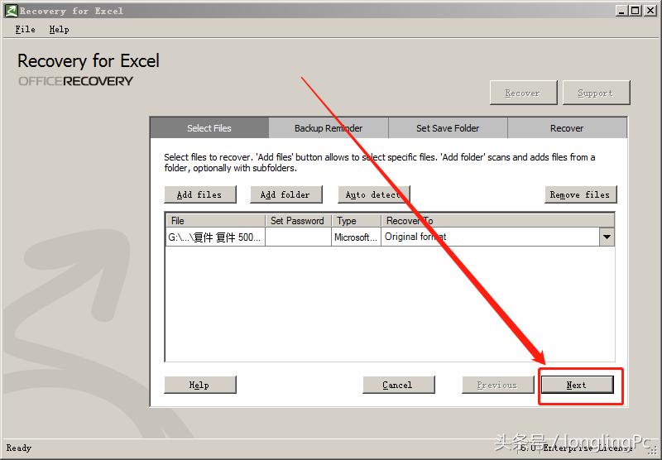Click the Remove files button
Viewport: 662px width, 460px height.
coord(580,194)
